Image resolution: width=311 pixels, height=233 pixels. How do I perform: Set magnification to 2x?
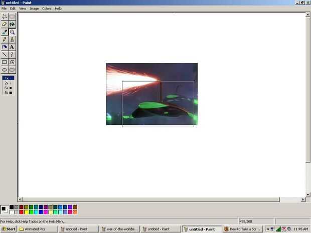8,83
